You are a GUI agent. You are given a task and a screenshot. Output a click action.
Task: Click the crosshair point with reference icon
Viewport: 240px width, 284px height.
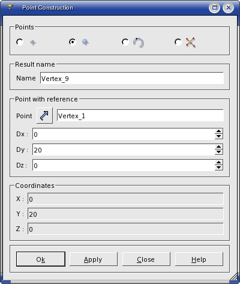pos(85,42)
